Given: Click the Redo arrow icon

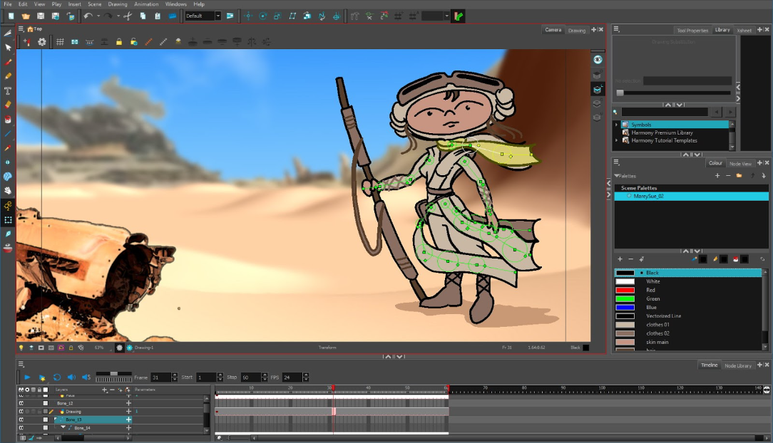Looking at the screenshot, I should point(108,16).
